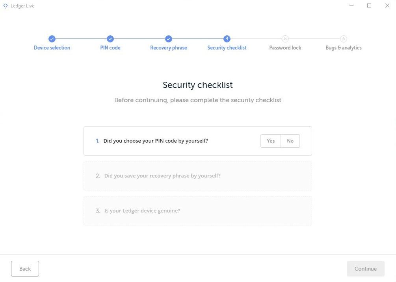The width and height of the screenshot is (396, 282).
Task: Select the Device selection step label
Action: pyautogui.click(x=52, y=48)
